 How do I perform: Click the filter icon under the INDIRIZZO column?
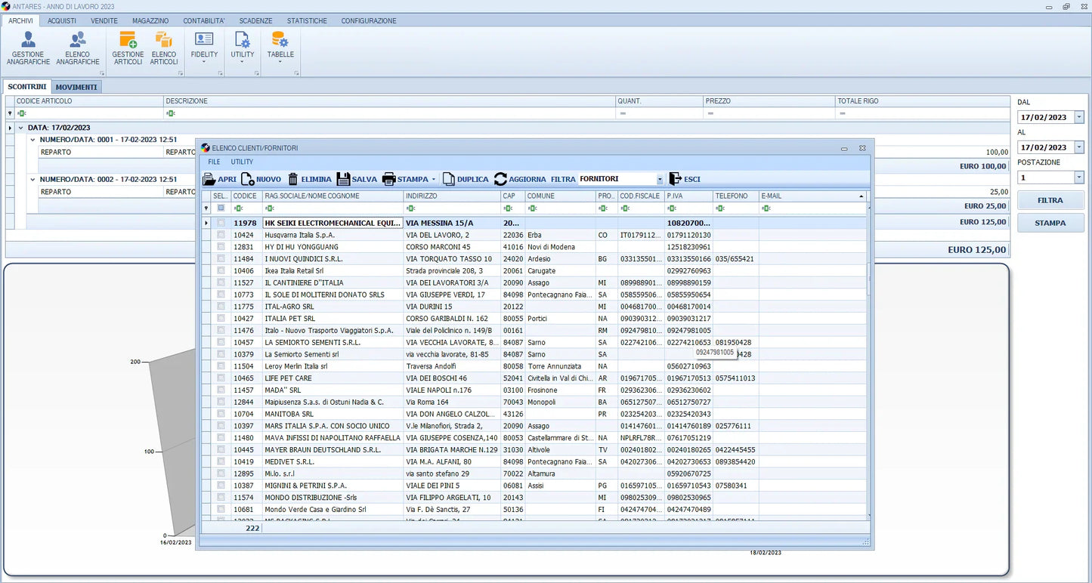tap(410, 208)
